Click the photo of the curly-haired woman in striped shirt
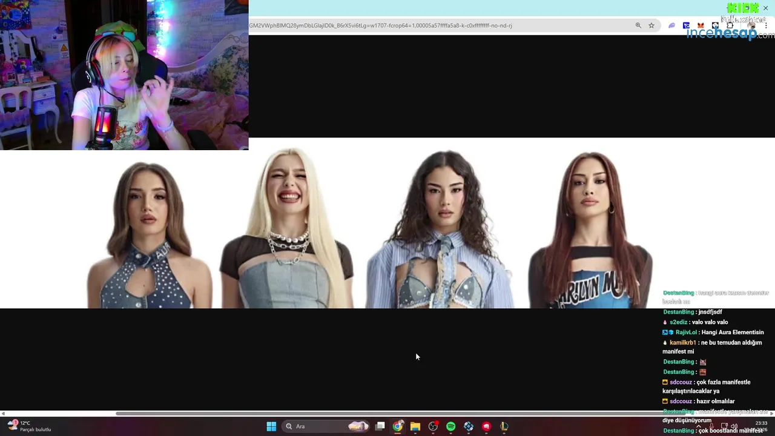Image resolution: width=775 pixels, height=436 pixels. point(441,229)
